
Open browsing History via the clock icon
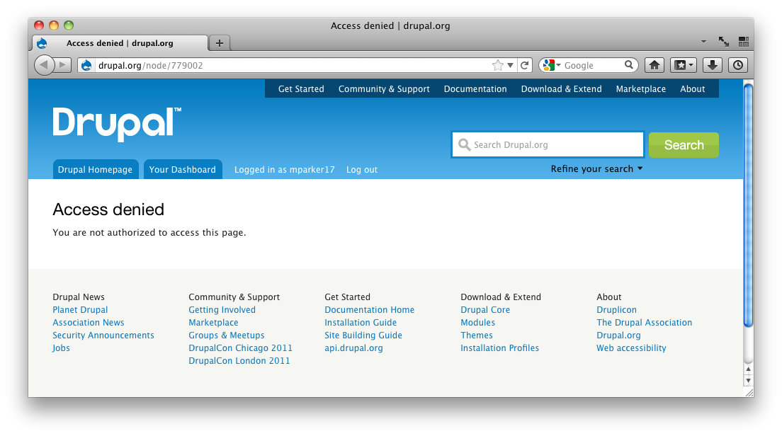pyautogui.click(x=737, y=64)
